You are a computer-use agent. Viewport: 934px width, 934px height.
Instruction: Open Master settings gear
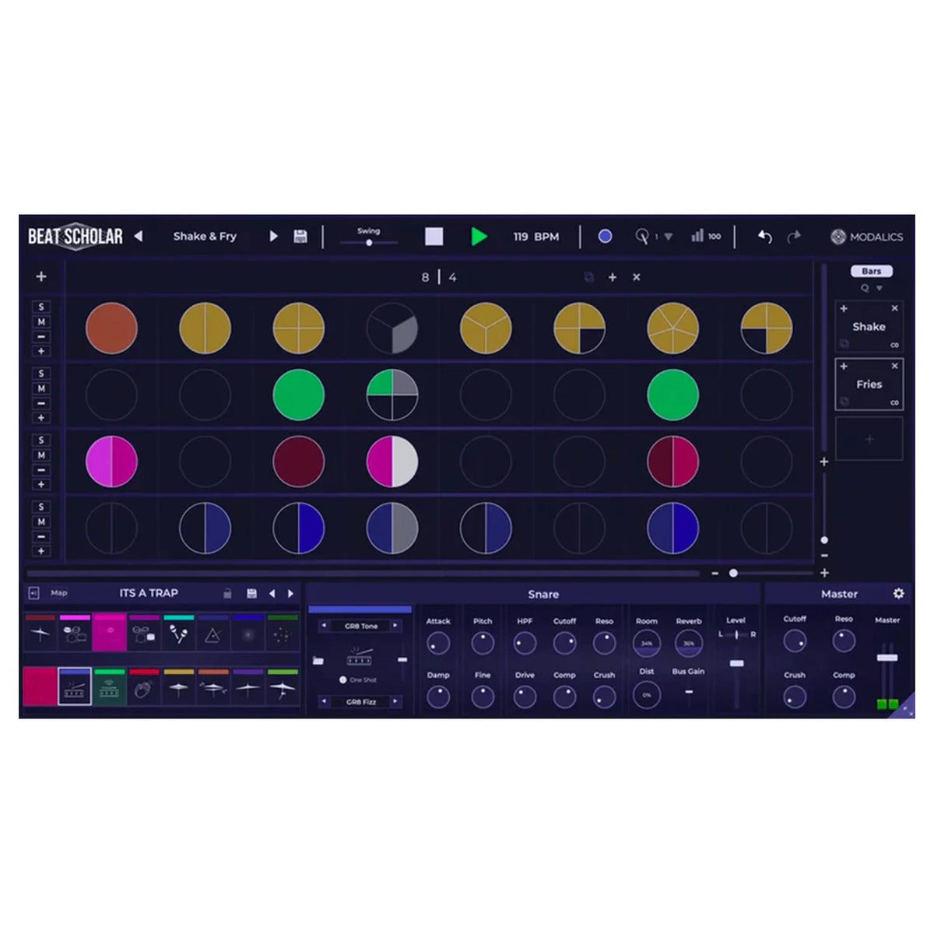898,594
